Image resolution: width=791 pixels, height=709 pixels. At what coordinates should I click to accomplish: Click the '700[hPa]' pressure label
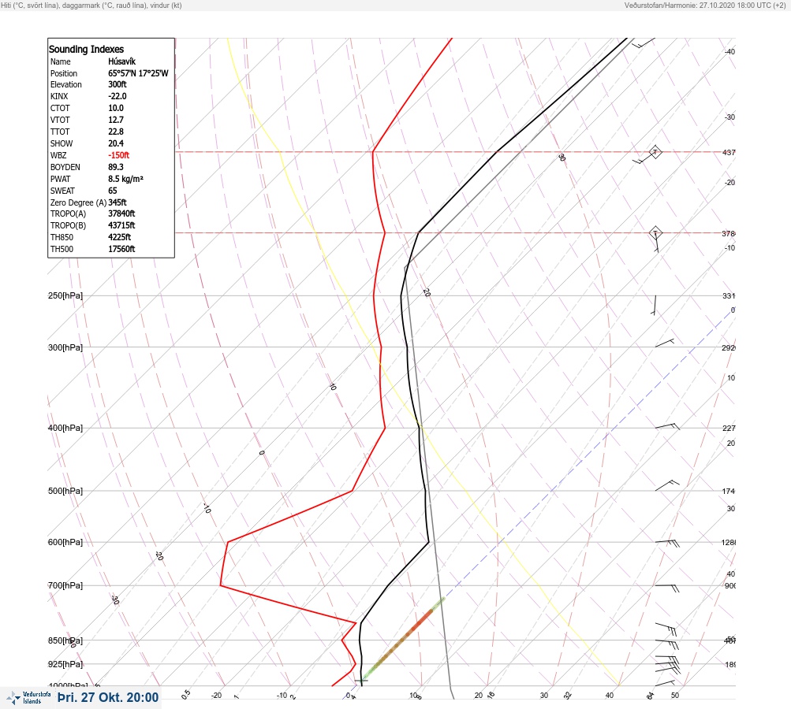[65, 585]
